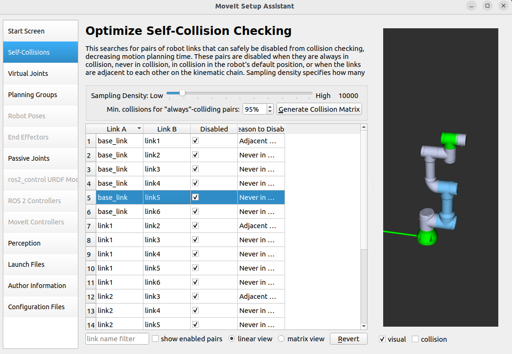Uncheck Disabled for link1–link2 row

(x=195, y=225)
